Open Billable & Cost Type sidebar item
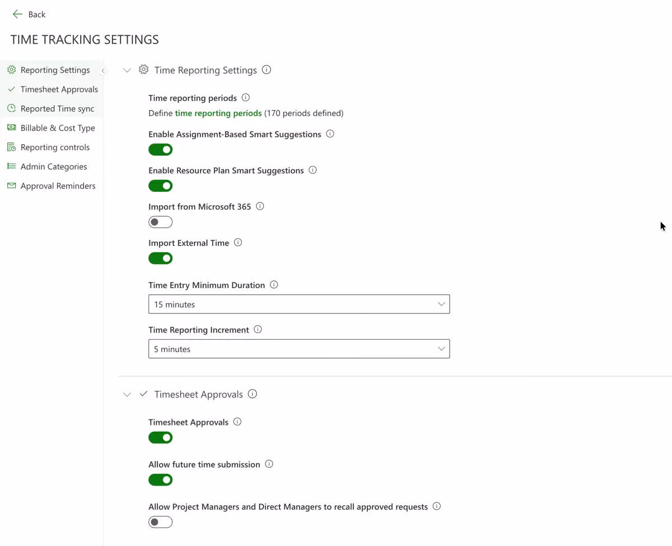672x546 pixels. click(52, 128)
